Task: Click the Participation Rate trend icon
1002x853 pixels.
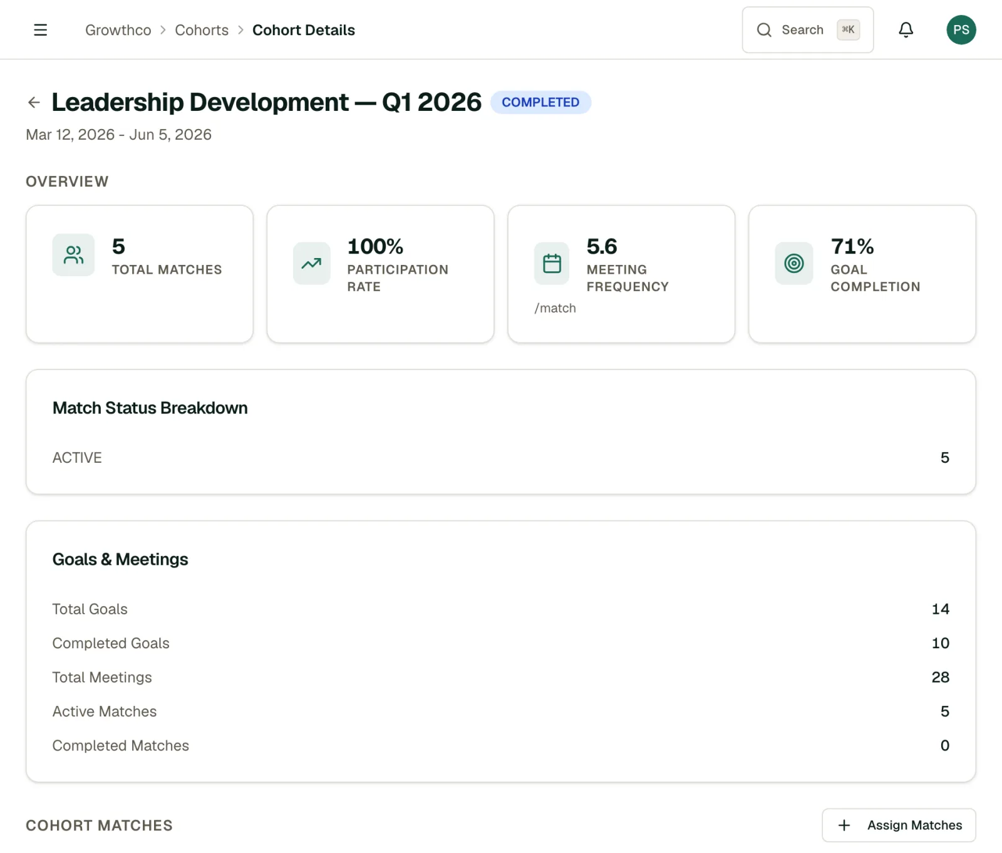Action: pyautogui.click(x=311, y=263)
